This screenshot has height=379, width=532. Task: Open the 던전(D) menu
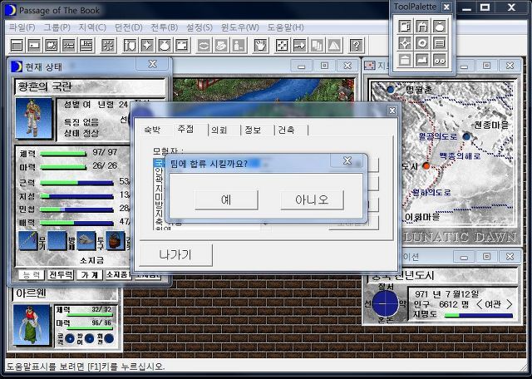128,27
